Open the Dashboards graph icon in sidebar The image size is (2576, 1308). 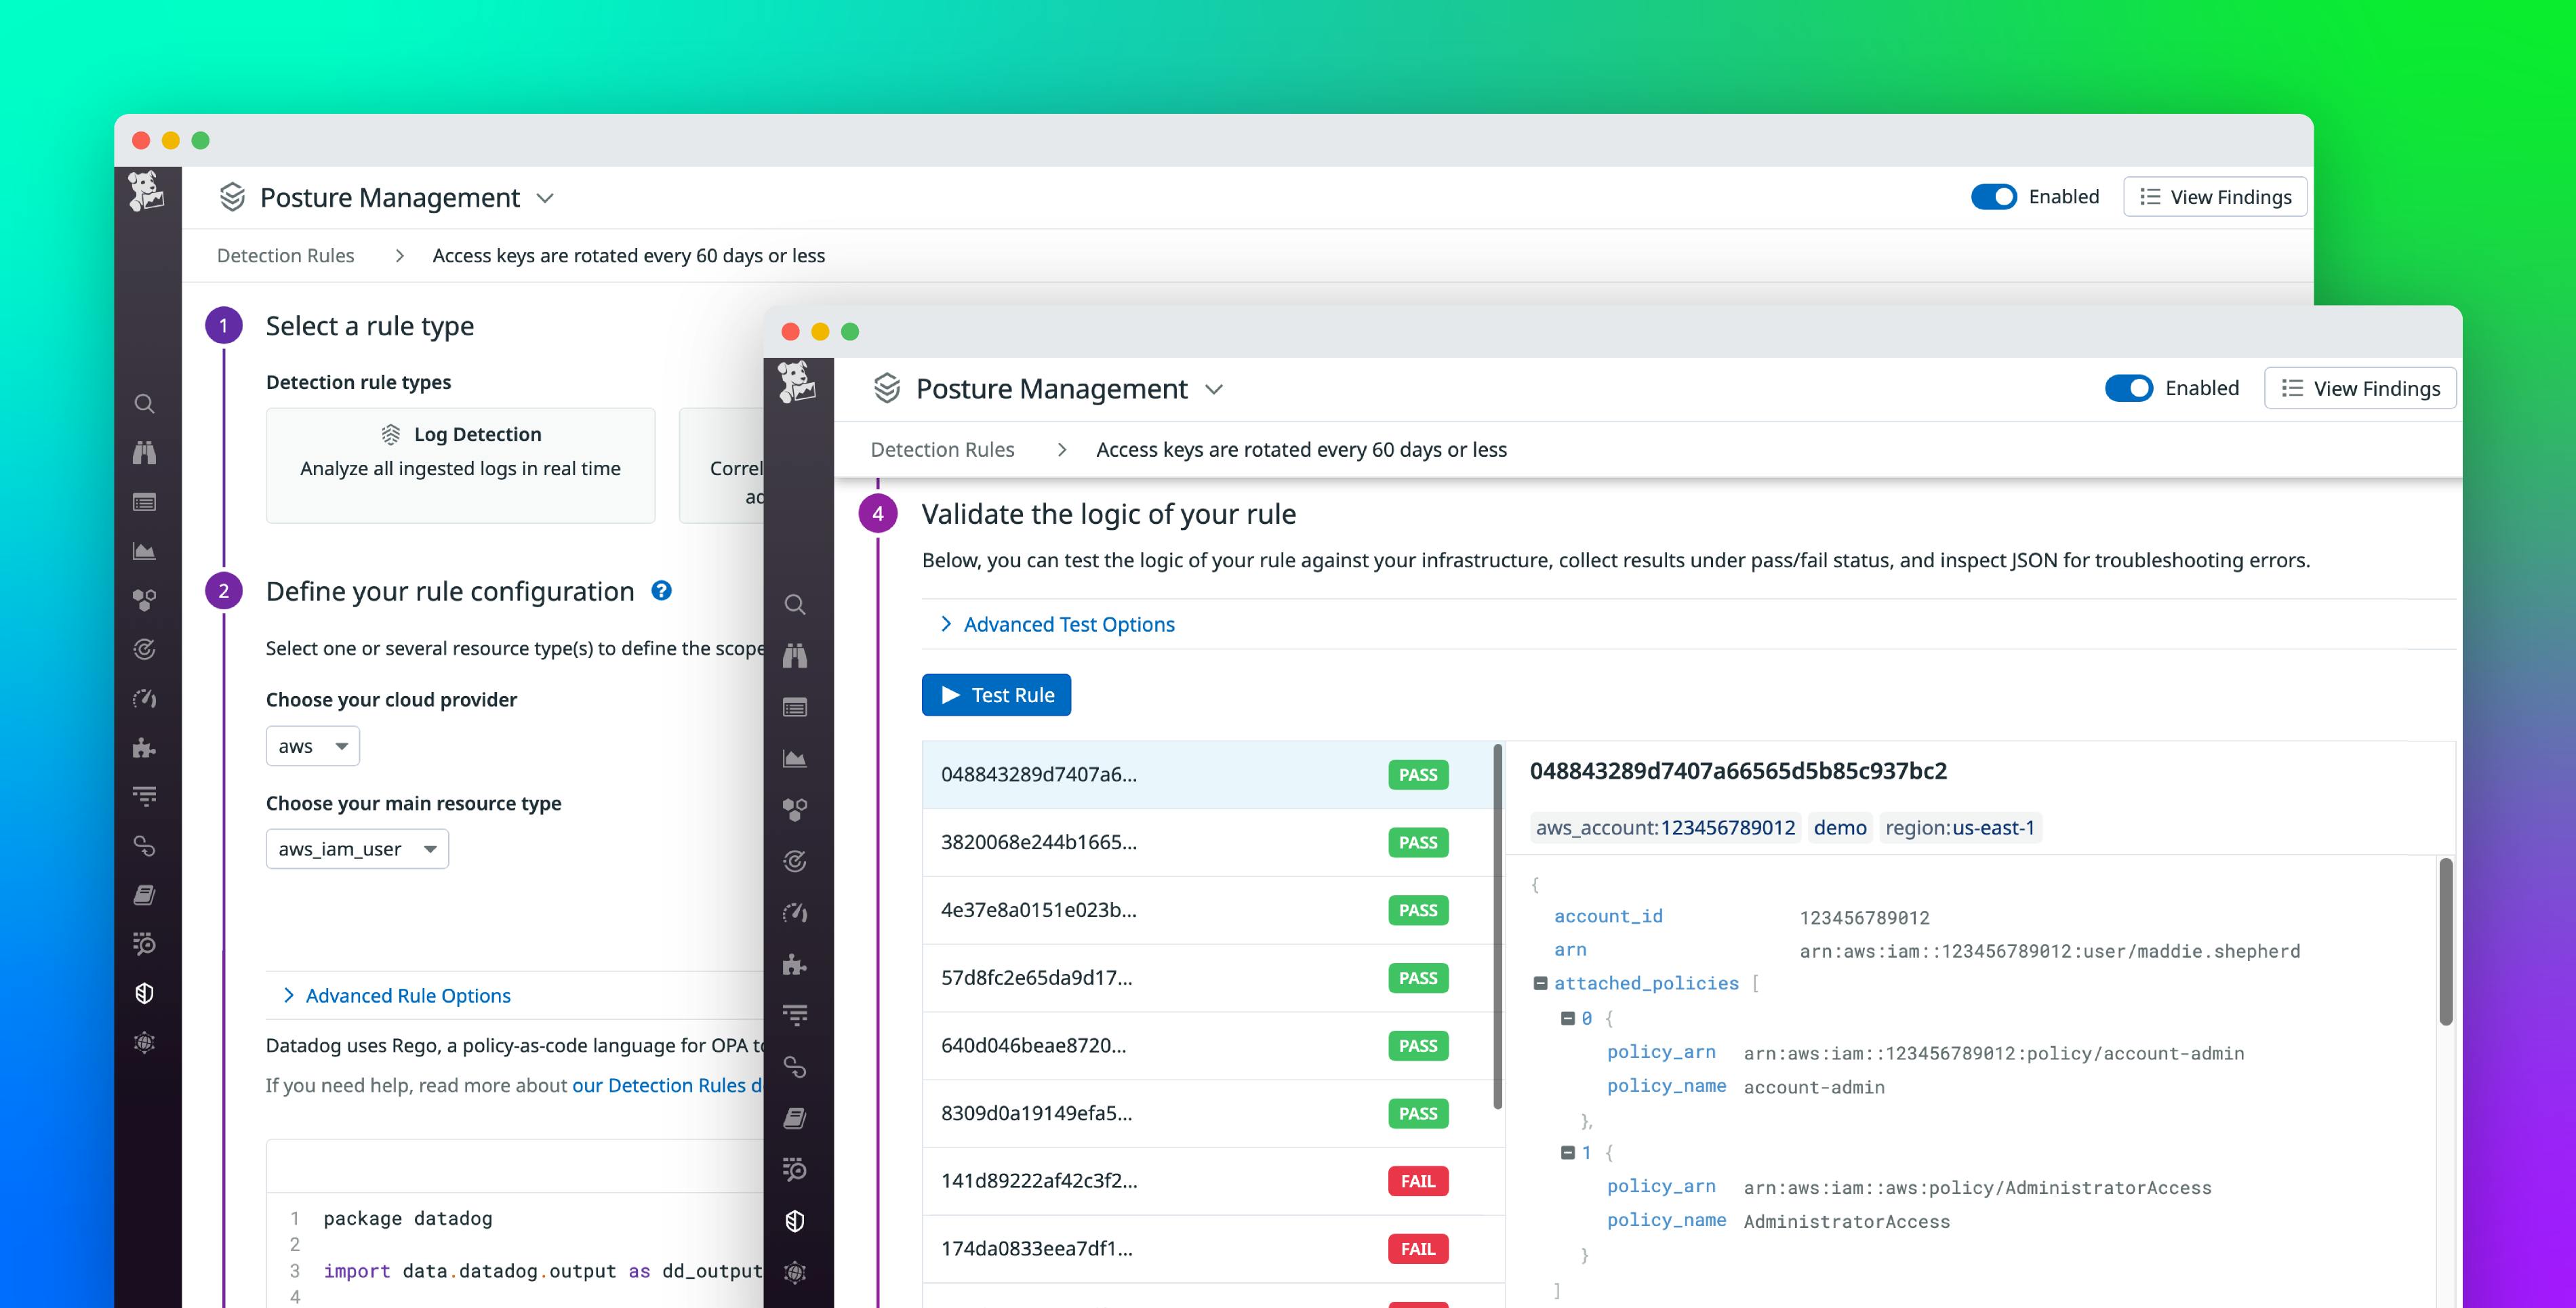(x=795, y=758)
